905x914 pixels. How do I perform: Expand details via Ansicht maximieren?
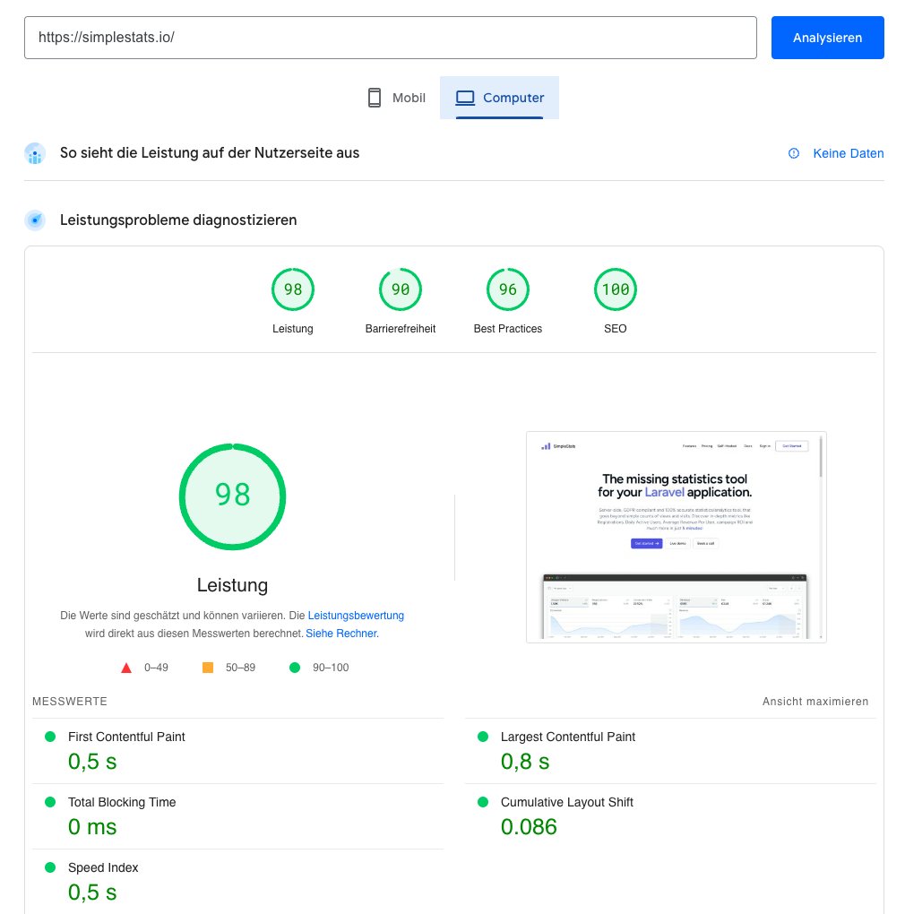point(814,702)
